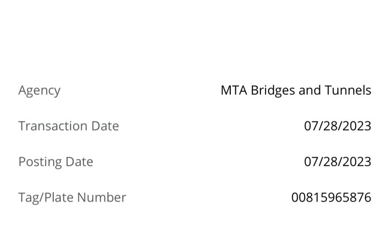
Task: Click the word Transaction in the label
Action: [53, 126]
